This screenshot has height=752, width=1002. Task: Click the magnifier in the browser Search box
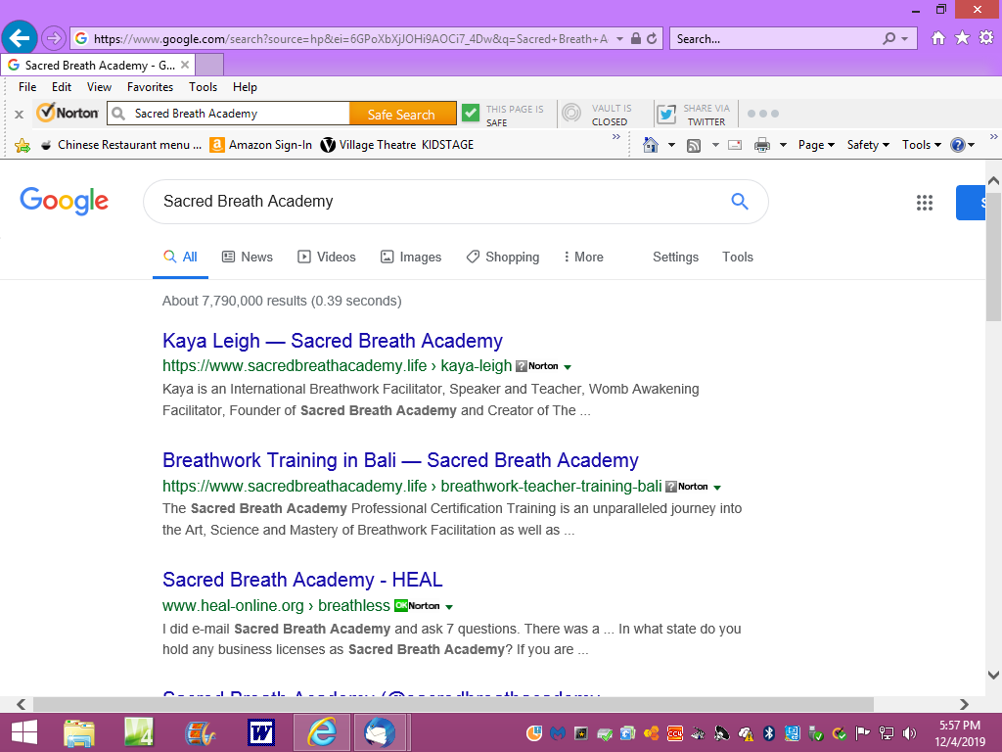pos(888,39)
